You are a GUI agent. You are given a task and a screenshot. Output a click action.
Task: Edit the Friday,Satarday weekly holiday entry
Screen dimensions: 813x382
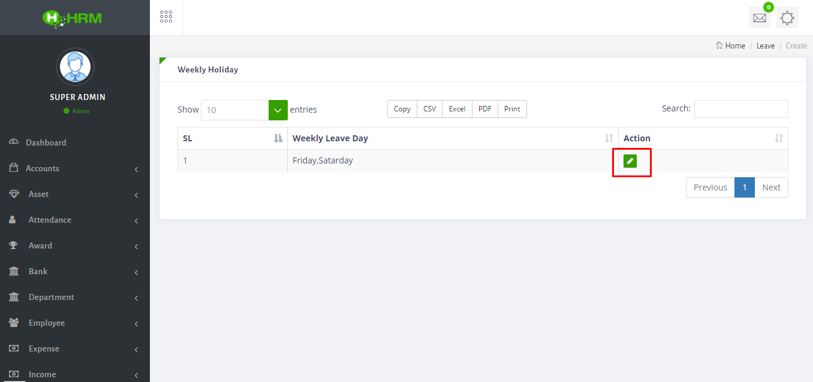630,160
